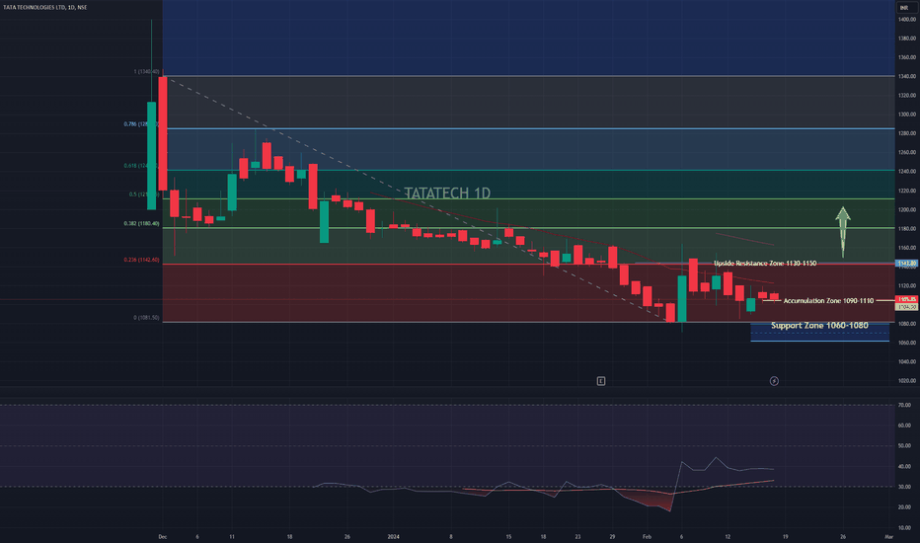Click the blue 1142 price tag on axis
Image resolution: width=920 pixels, height=543 pixels.
906,264
